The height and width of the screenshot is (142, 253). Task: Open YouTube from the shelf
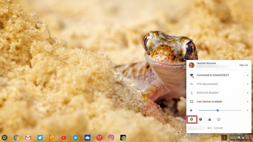click(x=64, y=138)
